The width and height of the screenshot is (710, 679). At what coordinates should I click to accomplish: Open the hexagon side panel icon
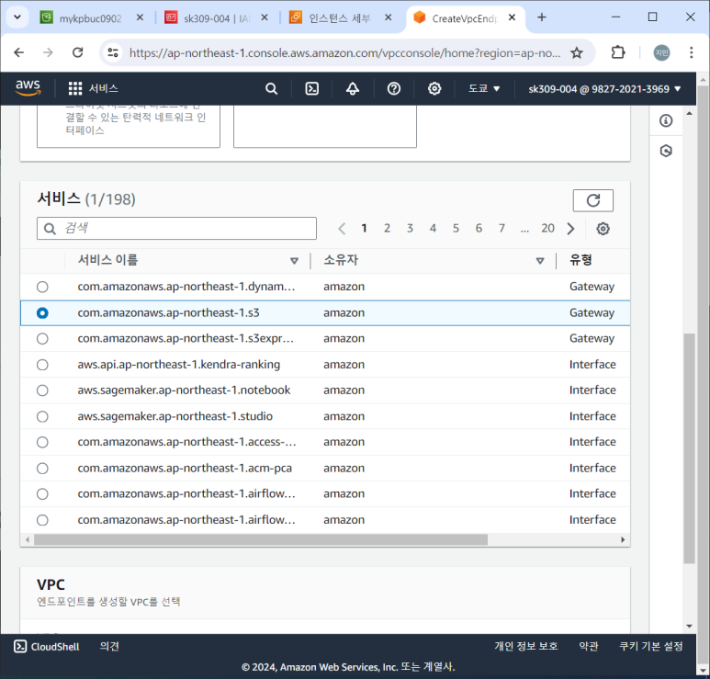pyautogui.click(x=666, y=151)
